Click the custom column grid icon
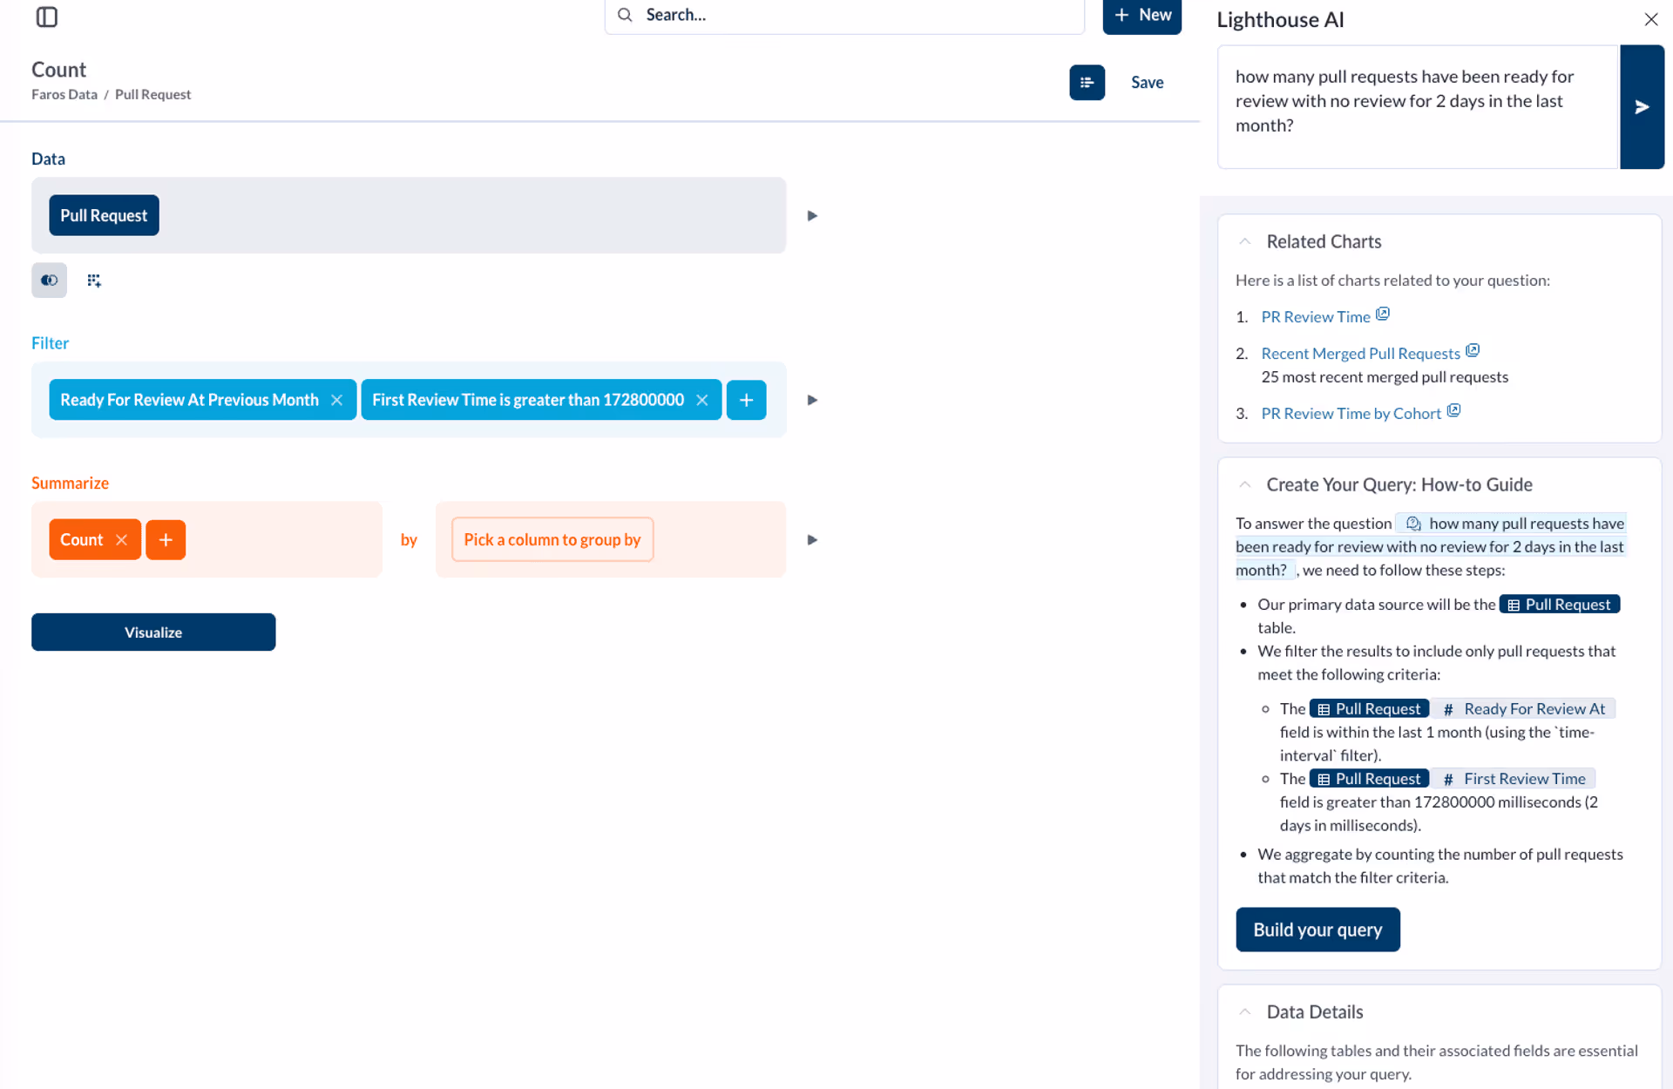This screenshot has width=1673, height=1089. (x=94, y=281)
